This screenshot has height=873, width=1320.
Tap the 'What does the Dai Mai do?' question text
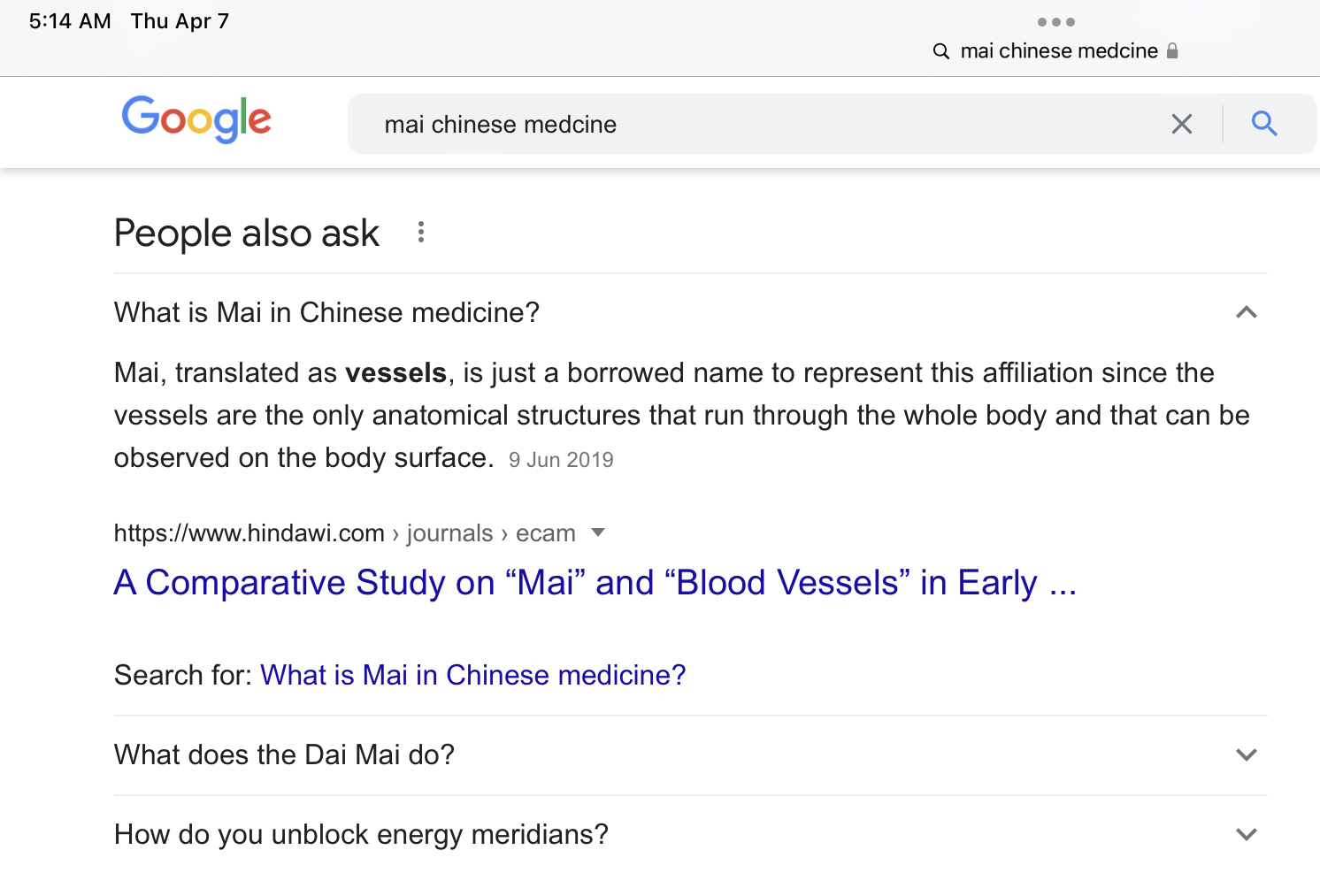(x=284, y=754)
